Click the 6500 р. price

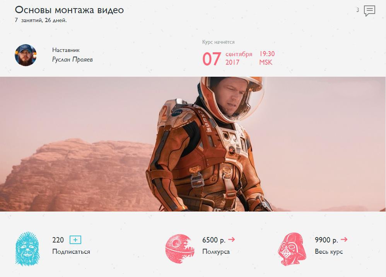click(213, 240)
